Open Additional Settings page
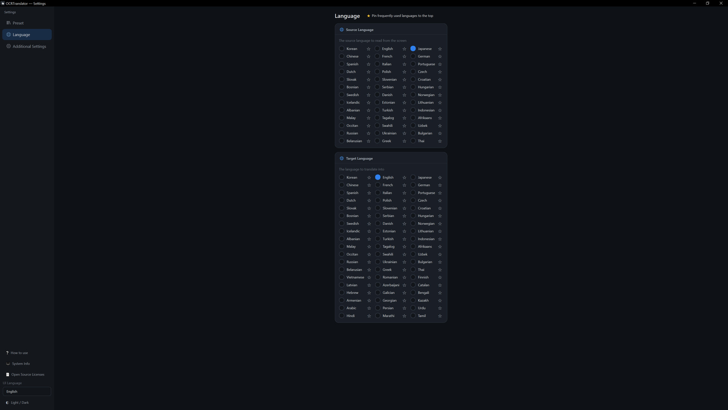728x410 pixels. click(x=27, y=46)
